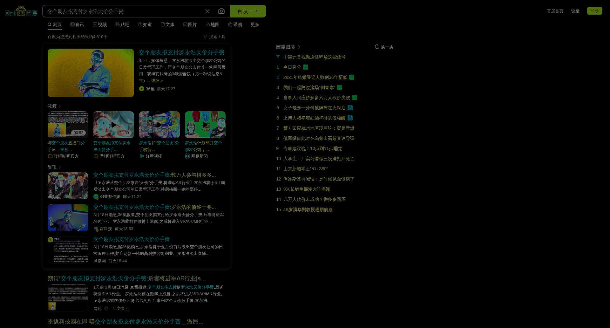Open the 文库 tab
The width and height of the screenshot is (610, 328).
(x=167, y=24)
